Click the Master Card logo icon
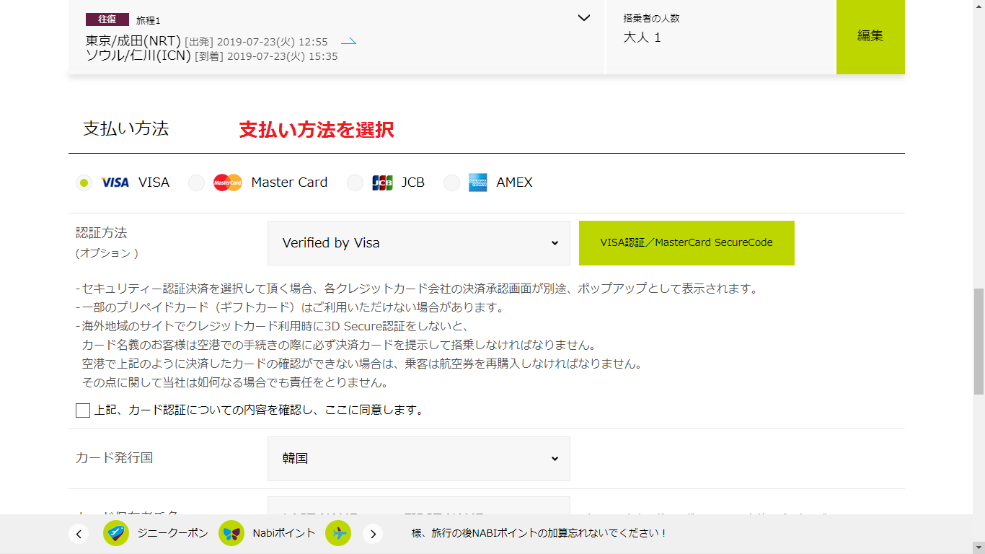985x554 pixels. 228,183
